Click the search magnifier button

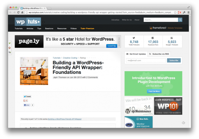tap(180, 20)
